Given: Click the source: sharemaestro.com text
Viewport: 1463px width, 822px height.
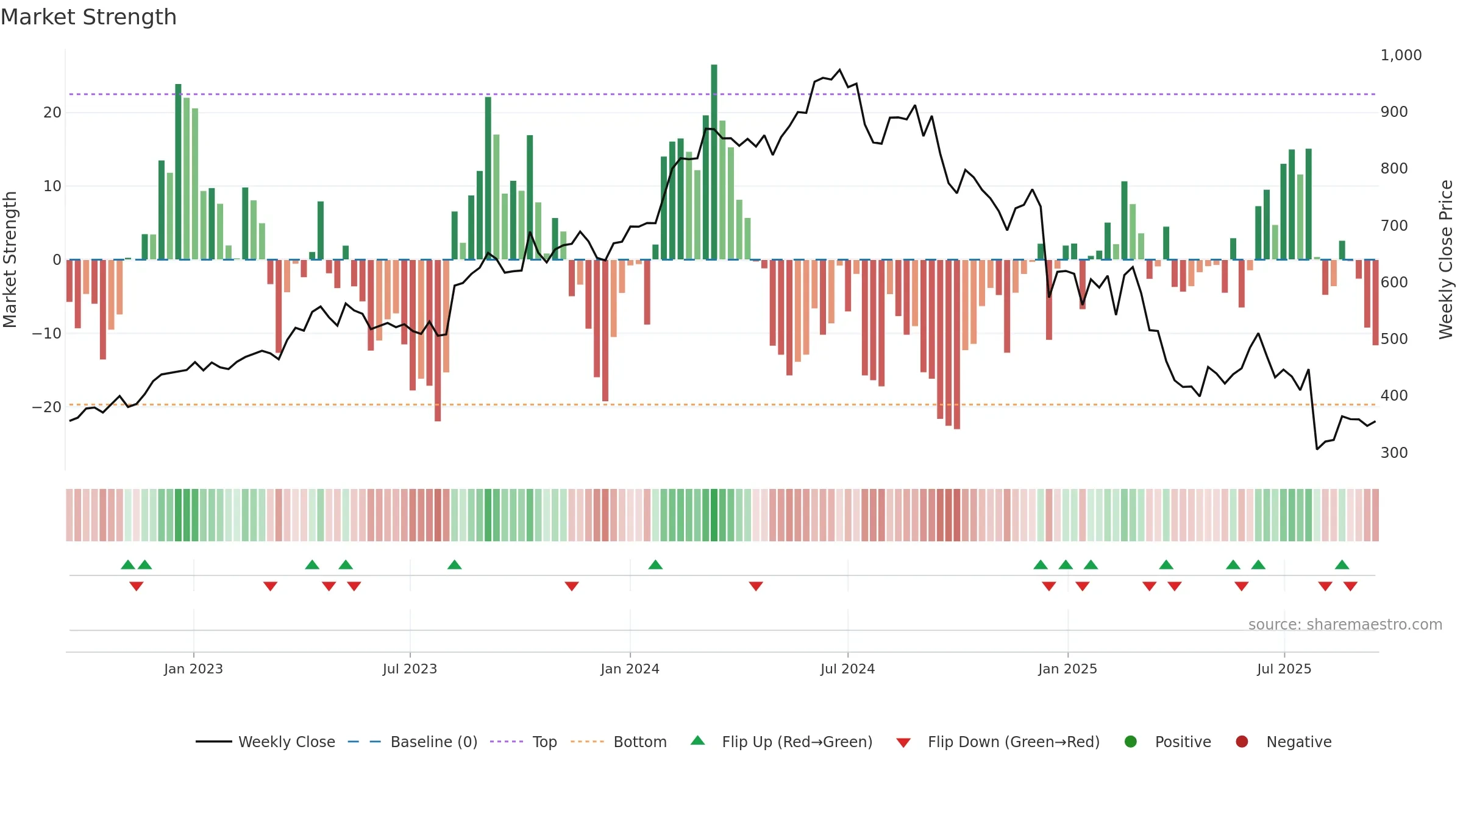Looking at the screenshot, I should pos(1345,625).
